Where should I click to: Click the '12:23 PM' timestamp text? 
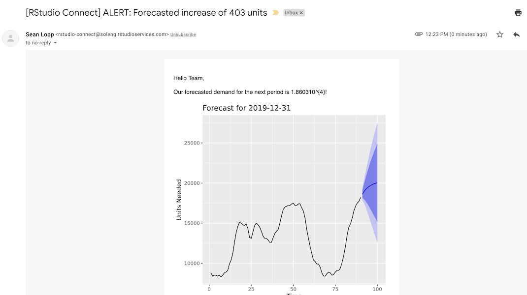tap(437, 34)
